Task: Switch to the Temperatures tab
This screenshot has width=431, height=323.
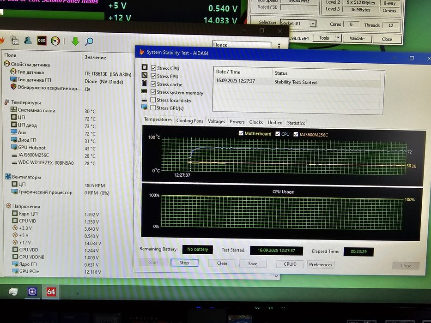Action: [158, 120]
